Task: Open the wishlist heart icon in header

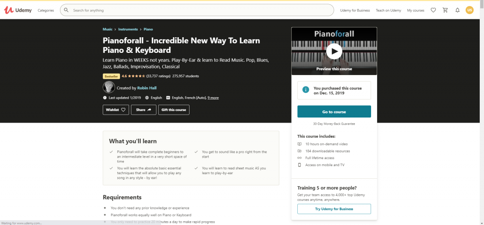Action: (x=433, y=10)
